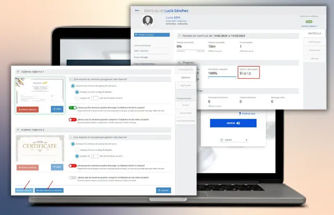This screenshot has width=334, height=215.
Task: Click Editar under the Certificate thumbnail
Action: 57,167
